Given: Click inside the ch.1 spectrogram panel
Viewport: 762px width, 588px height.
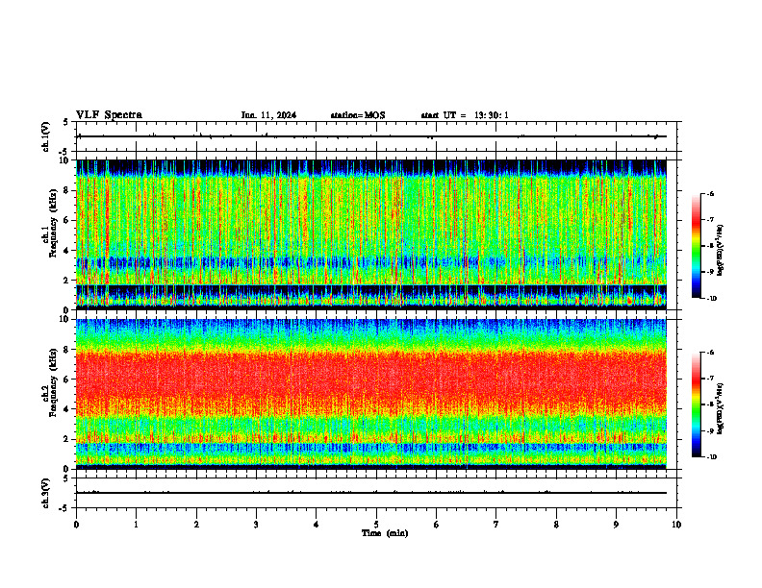Looking at the screenshot, I should 371,234.
